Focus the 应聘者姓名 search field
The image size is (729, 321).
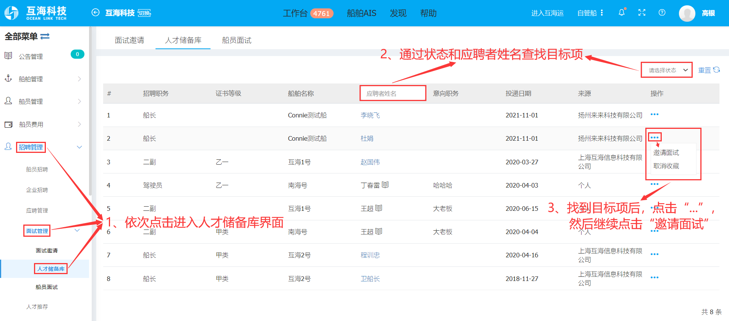[393, 93]
